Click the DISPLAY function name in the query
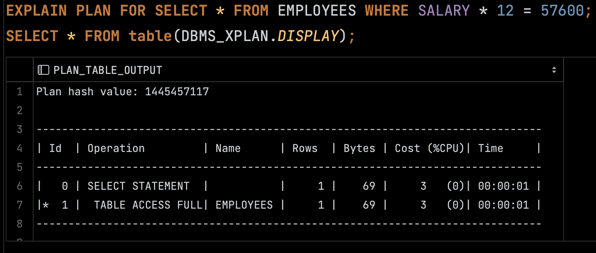The width and height of the screenshot is (596, 253). click(308, 36)
